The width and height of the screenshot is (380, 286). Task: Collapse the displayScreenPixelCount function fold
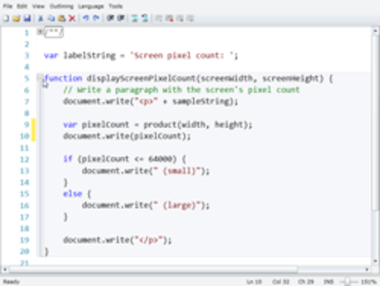pos(41,78)
